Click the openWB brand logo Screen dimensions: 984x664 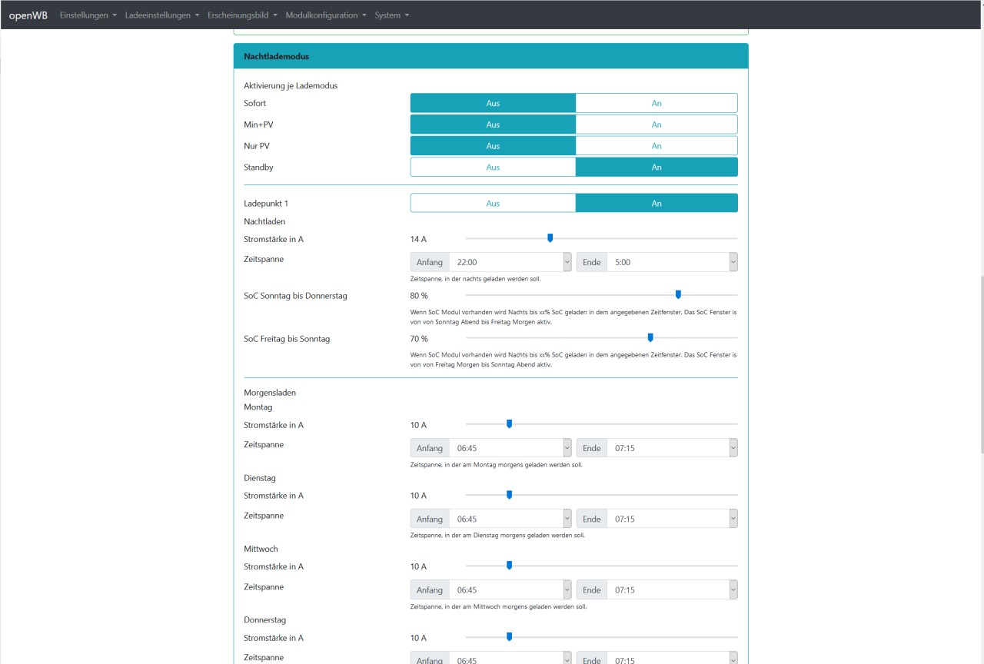coord(28,15)
